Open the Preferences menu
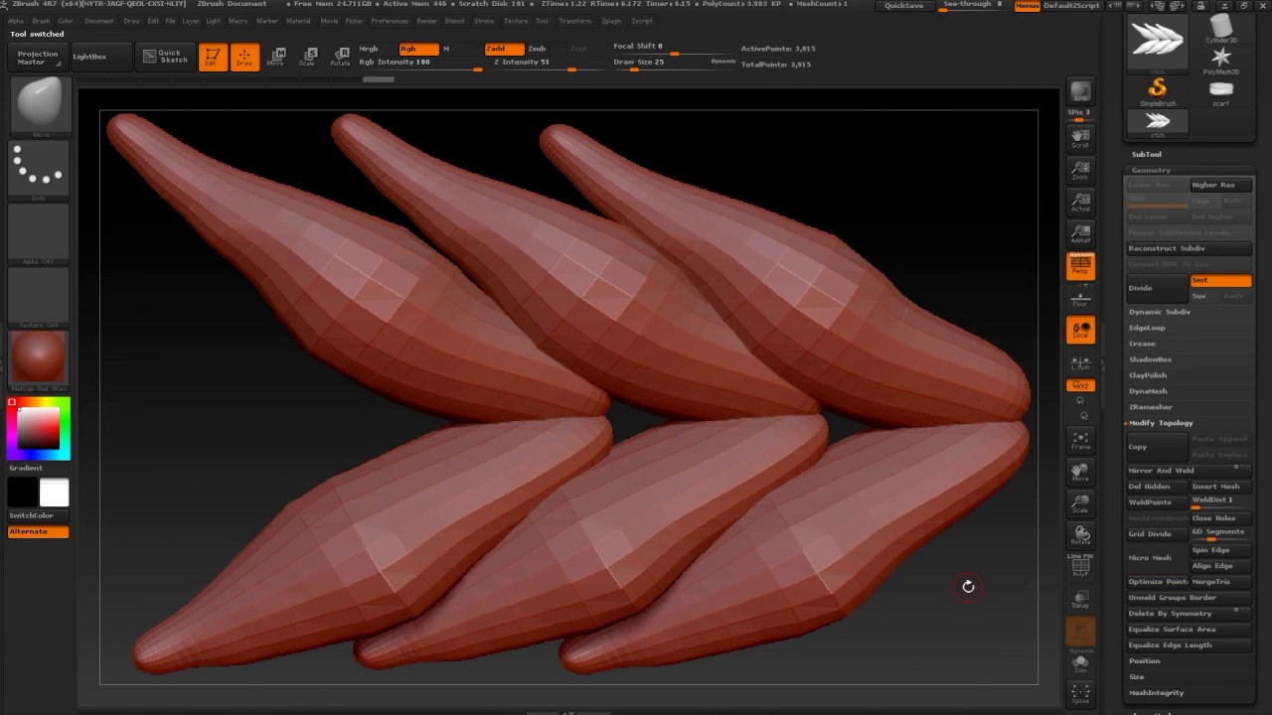 point(390,21)
